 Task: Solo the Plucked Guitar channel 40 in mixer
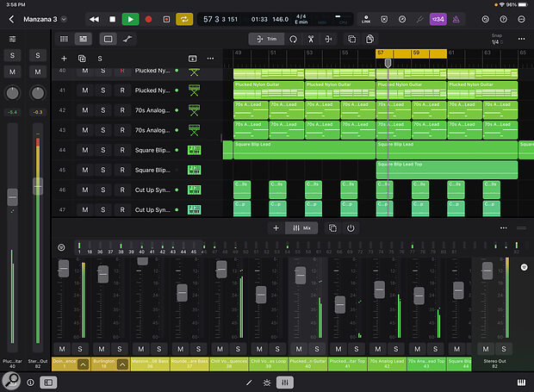coord(317,349)
